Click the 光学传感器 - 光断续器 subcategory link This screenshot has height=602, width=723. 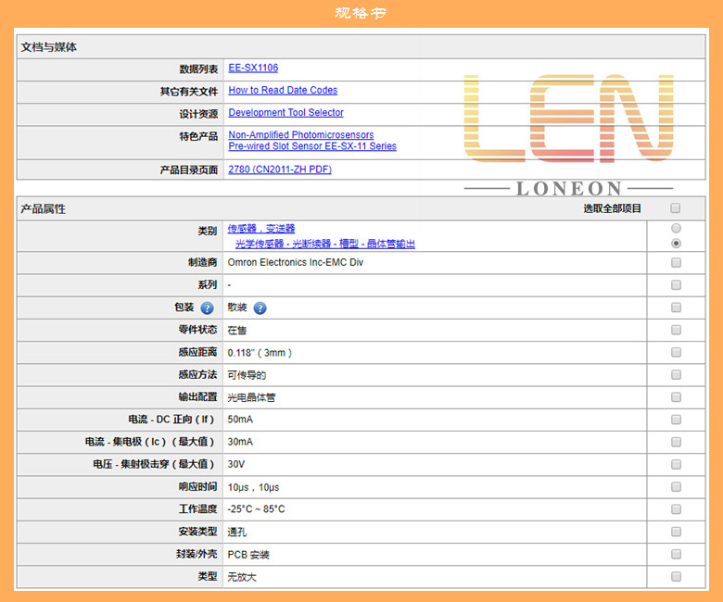coord(325,244)
